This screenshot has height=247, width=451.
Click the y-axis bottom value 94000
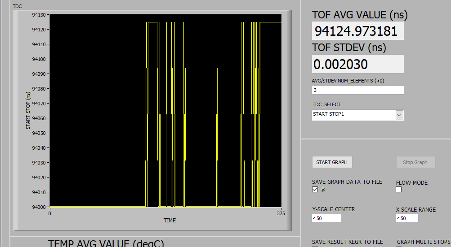pyautogui.click(x=39, y=207)
